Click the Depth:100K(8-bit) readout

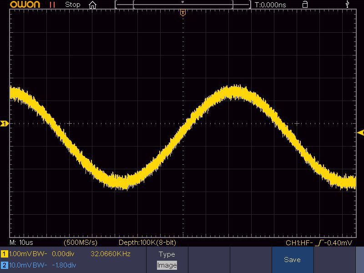point(147,243)
